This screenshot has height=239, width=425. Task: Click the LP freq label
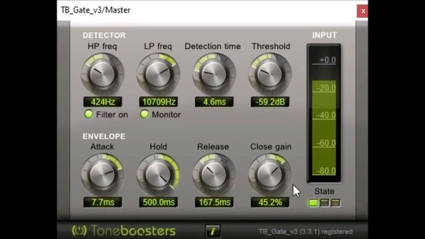pyautogui.click(x=158, y=46)
